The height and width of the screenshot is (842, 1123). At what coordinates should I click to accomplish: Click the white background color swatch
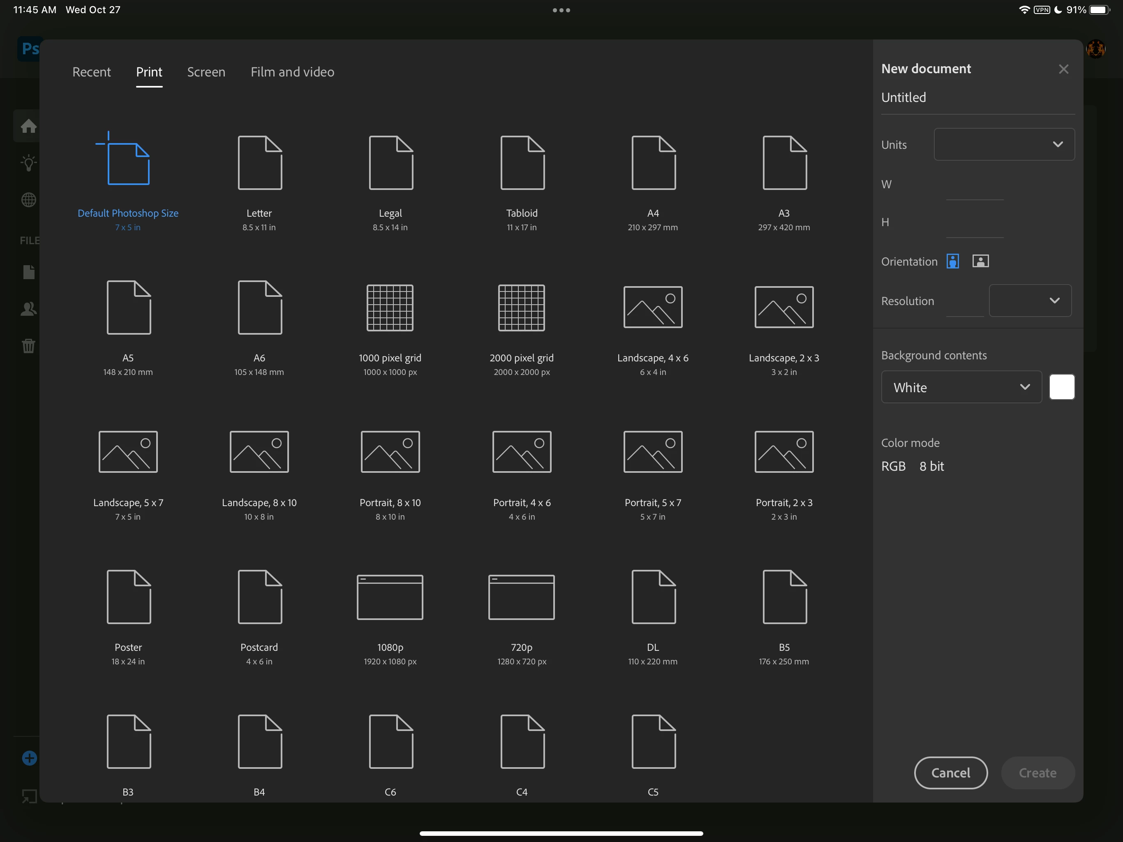click(1062, 387)
